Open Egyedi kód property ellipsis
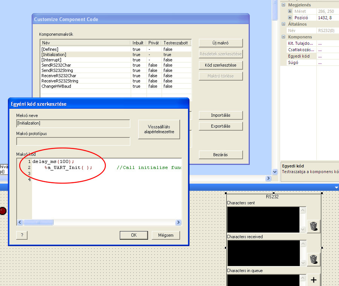The height and width of the screenshot is (286, 339). 320,56
